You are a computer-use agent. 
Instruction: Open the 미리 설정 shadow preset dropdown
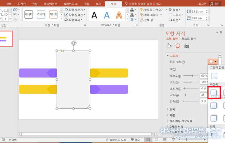click(212, 61)
